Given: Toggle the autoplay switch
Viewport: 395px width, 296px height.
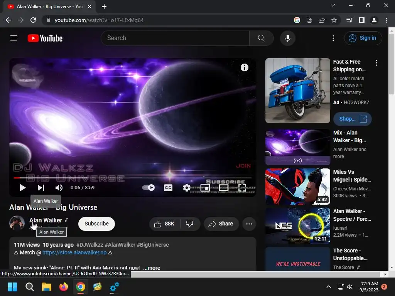Looking at the screenshot, I should click(x=149, y=188).
